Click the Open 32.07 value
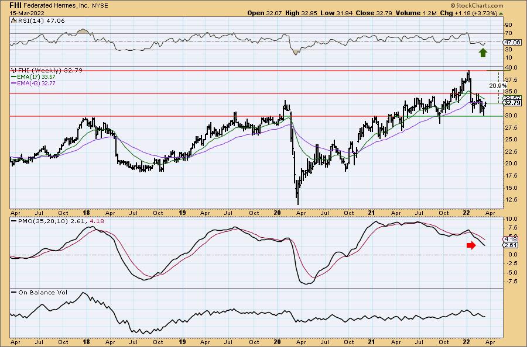Image resolution: width=527 pixels, height=347 pixels. (265, 13)
